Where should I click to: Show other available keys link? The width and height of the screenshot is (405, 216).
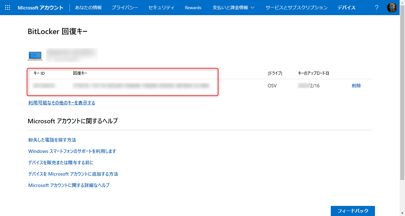(61, 102)
